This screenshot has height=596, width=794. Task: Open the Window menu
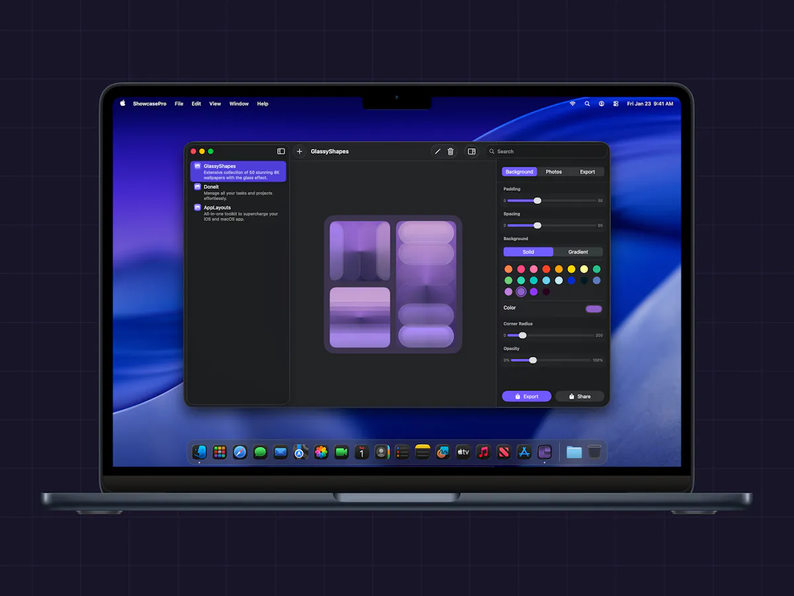coord(239,104)
